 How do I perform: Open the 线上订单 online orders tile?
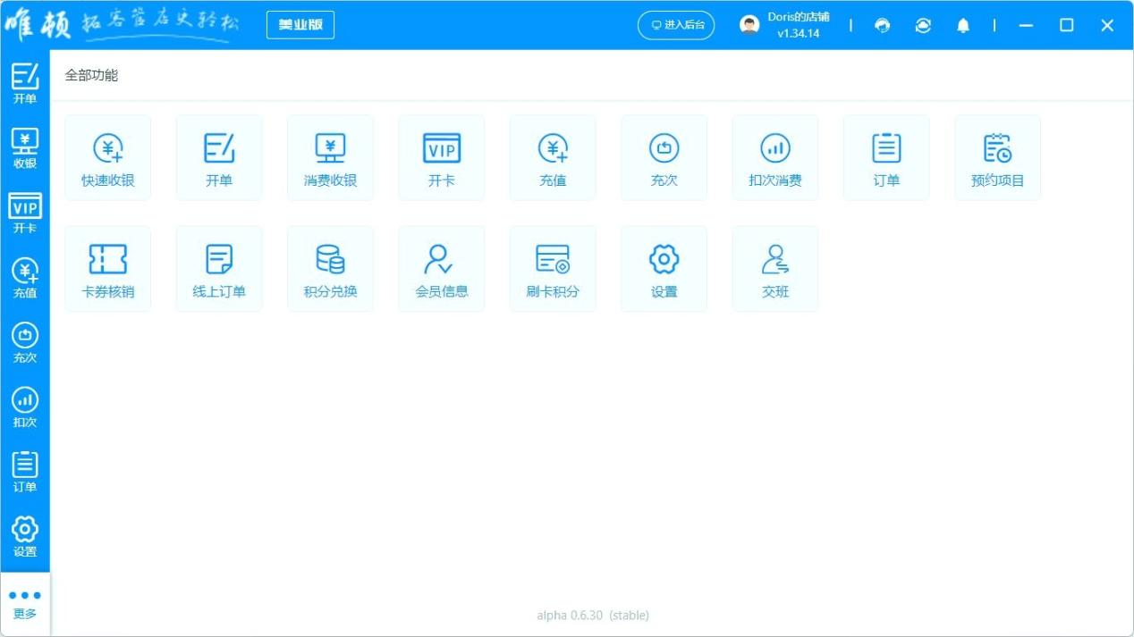pos(219,269)
